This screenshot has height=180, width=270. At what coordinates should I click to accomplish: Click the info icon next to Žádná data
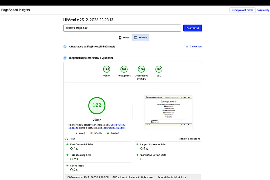(187, 46)
